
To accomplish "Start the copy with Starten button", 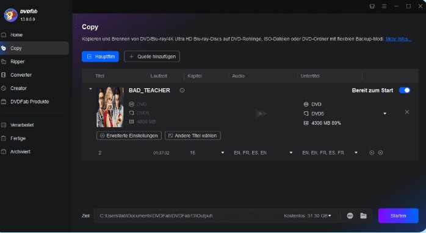I will click(x=399, y=216).
